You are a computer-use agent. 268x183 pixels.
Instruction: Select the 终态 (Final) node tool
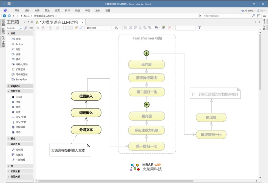pos(18,132)
